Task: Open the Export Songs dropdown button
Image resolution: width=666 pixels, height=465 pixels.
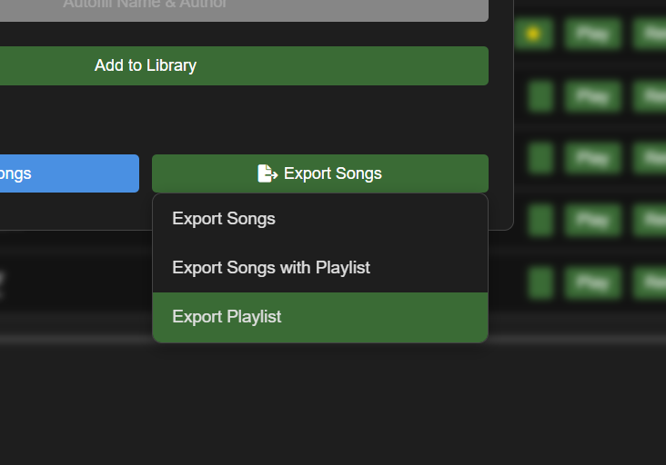Action: click(x=320, y=173)
